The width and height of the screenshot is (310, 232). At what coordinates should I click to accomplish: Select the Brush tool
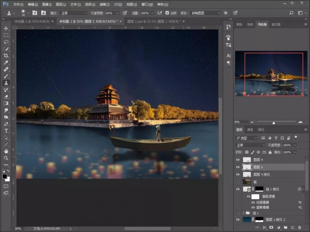pos(6,76)
